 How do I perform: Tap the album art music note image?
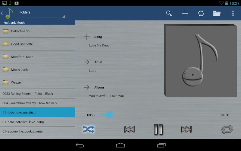200,61
